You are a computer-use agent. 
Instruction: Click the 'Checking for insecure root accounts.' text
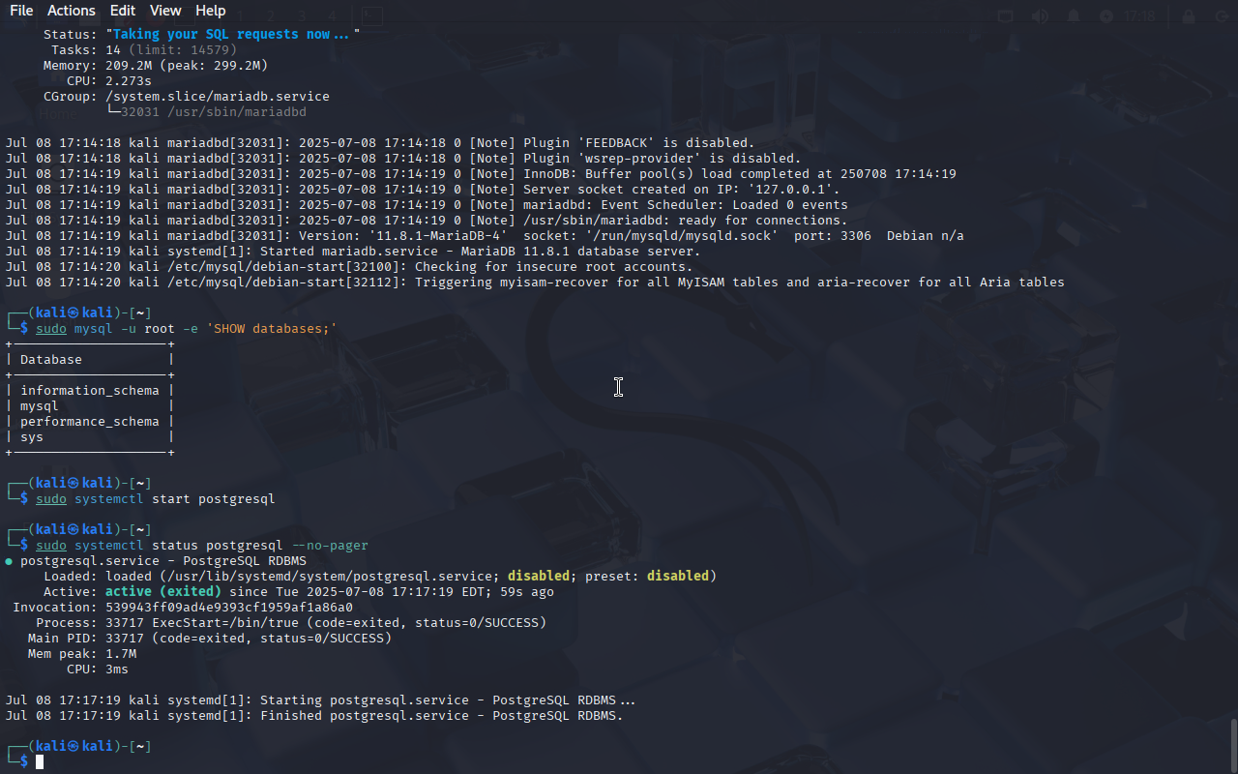coord(554,266)
